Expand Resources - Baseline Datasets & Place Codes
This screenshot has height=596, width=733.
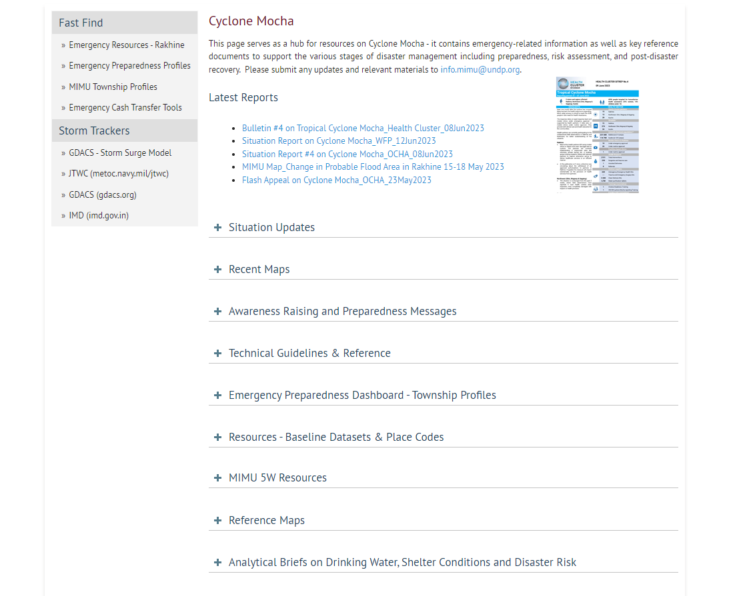click(336, 438)
